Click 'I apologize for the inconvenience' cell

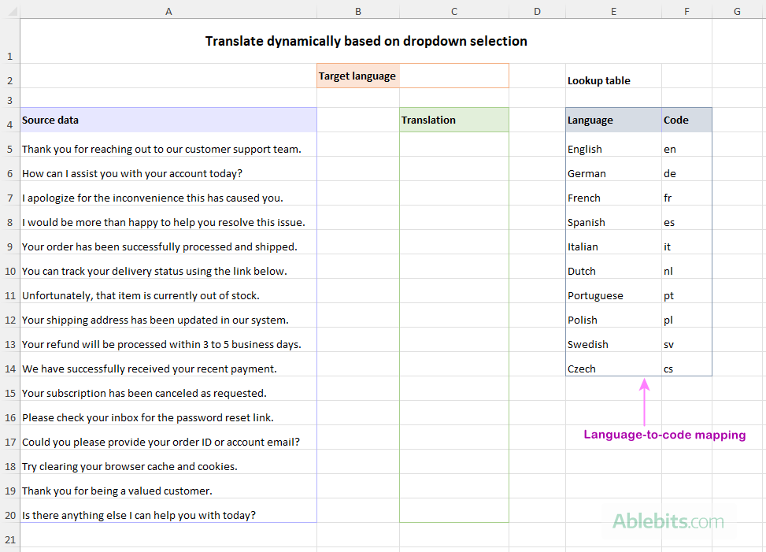(x=168, y=194)
